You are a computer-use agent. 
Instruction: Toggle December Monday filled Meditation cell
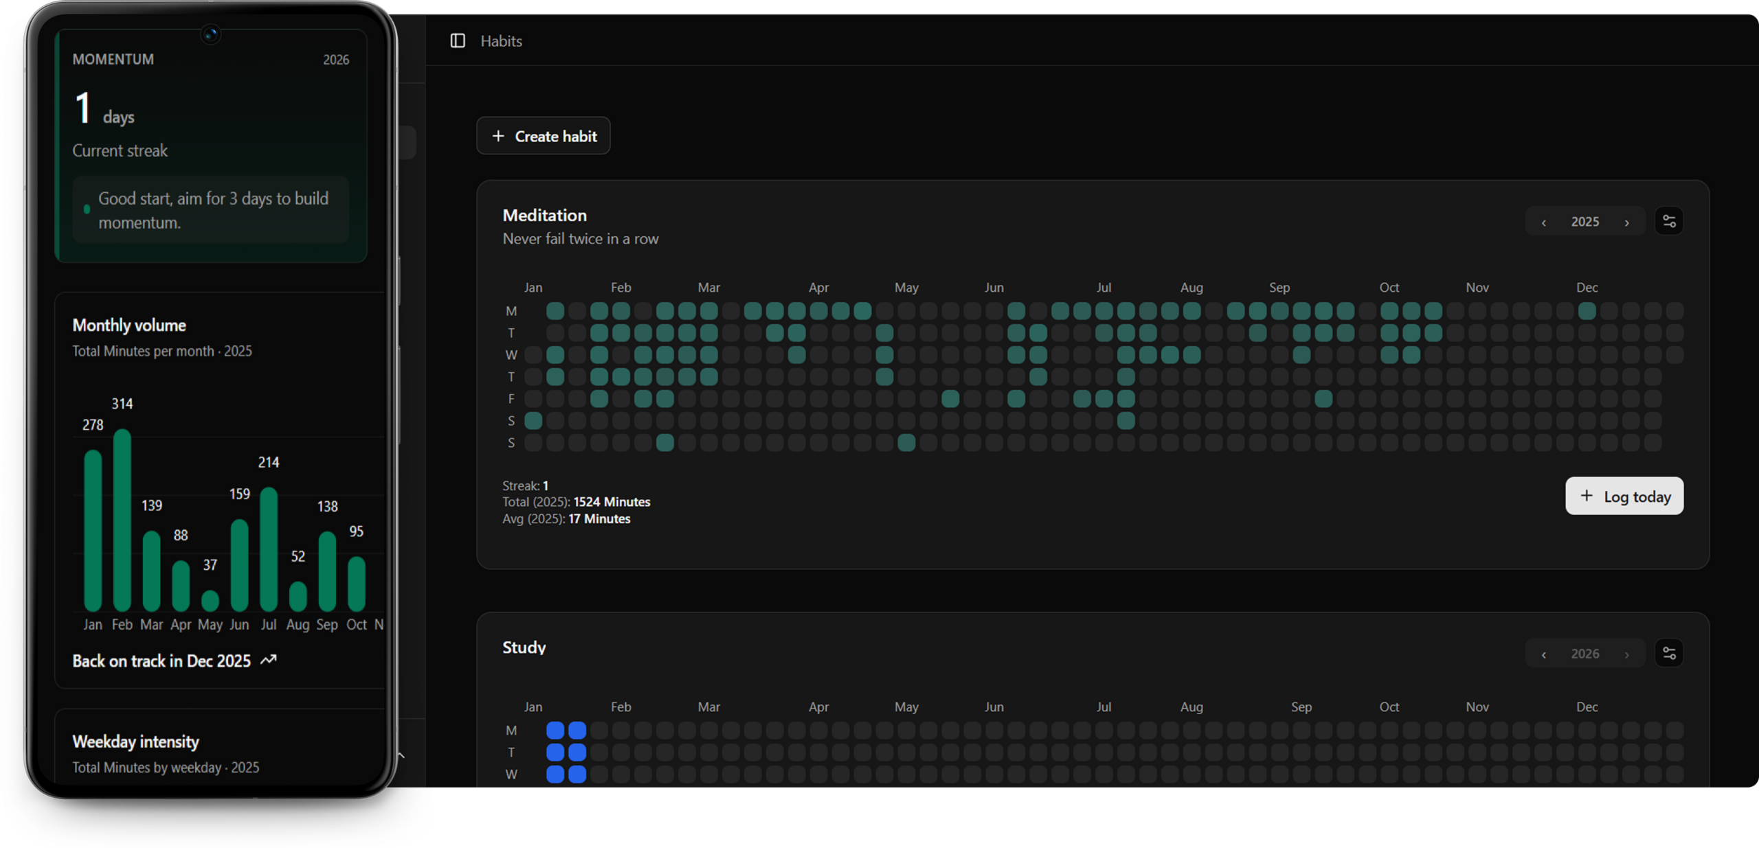1587,311
